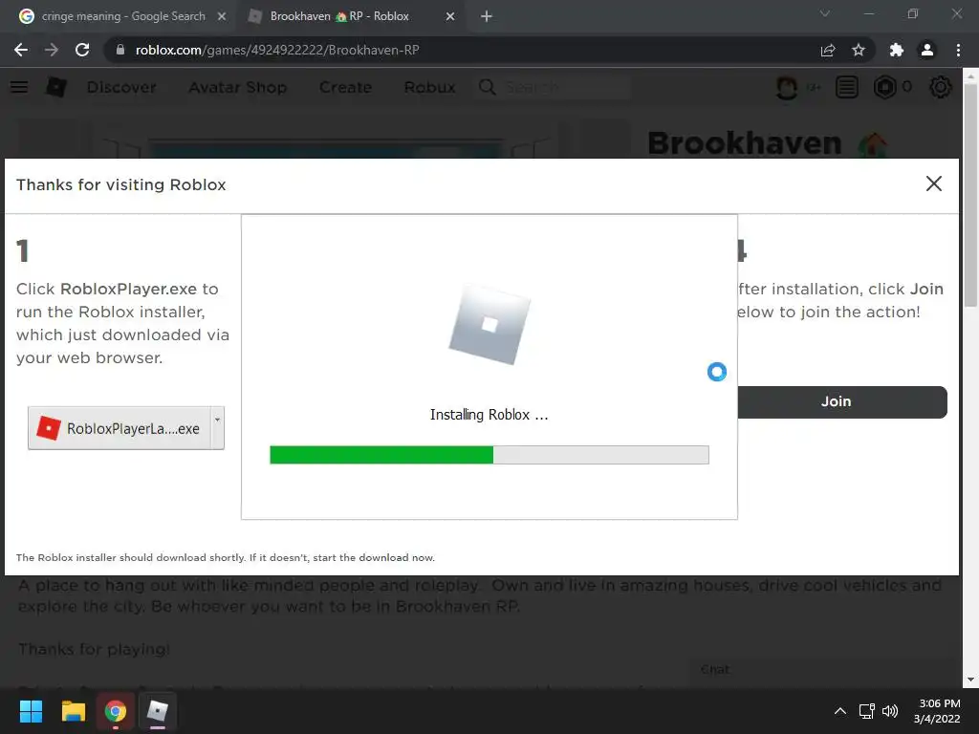Open the tab search chevron

[825, 13]
